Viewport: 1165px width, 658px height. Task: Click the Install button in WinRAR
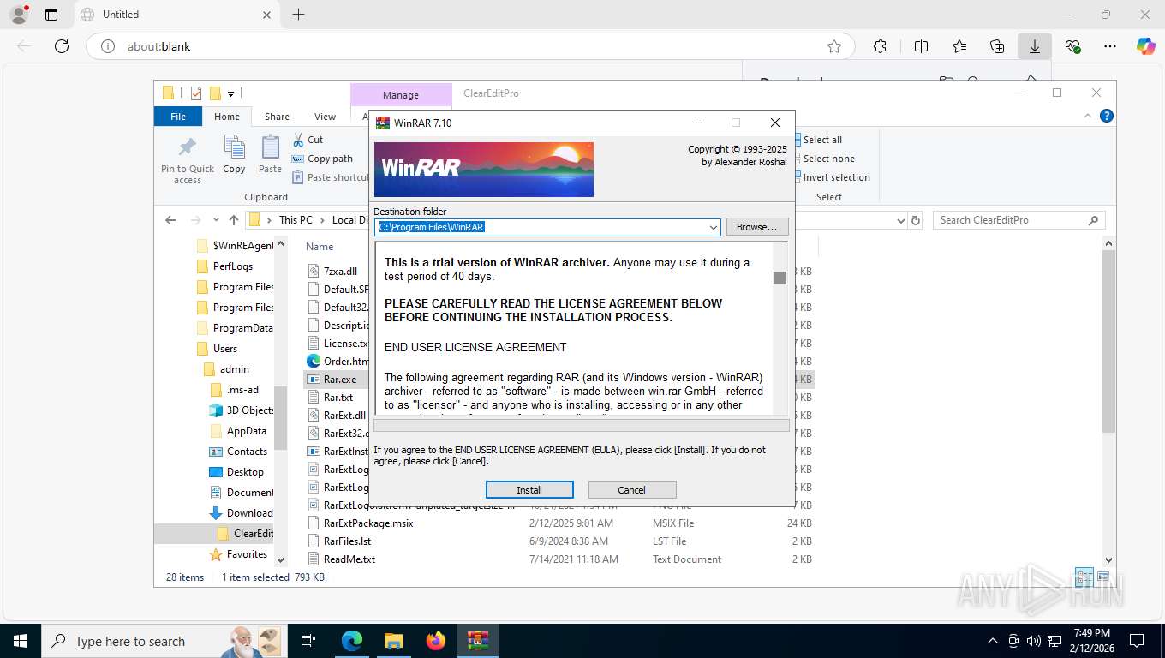pos(529,490)
